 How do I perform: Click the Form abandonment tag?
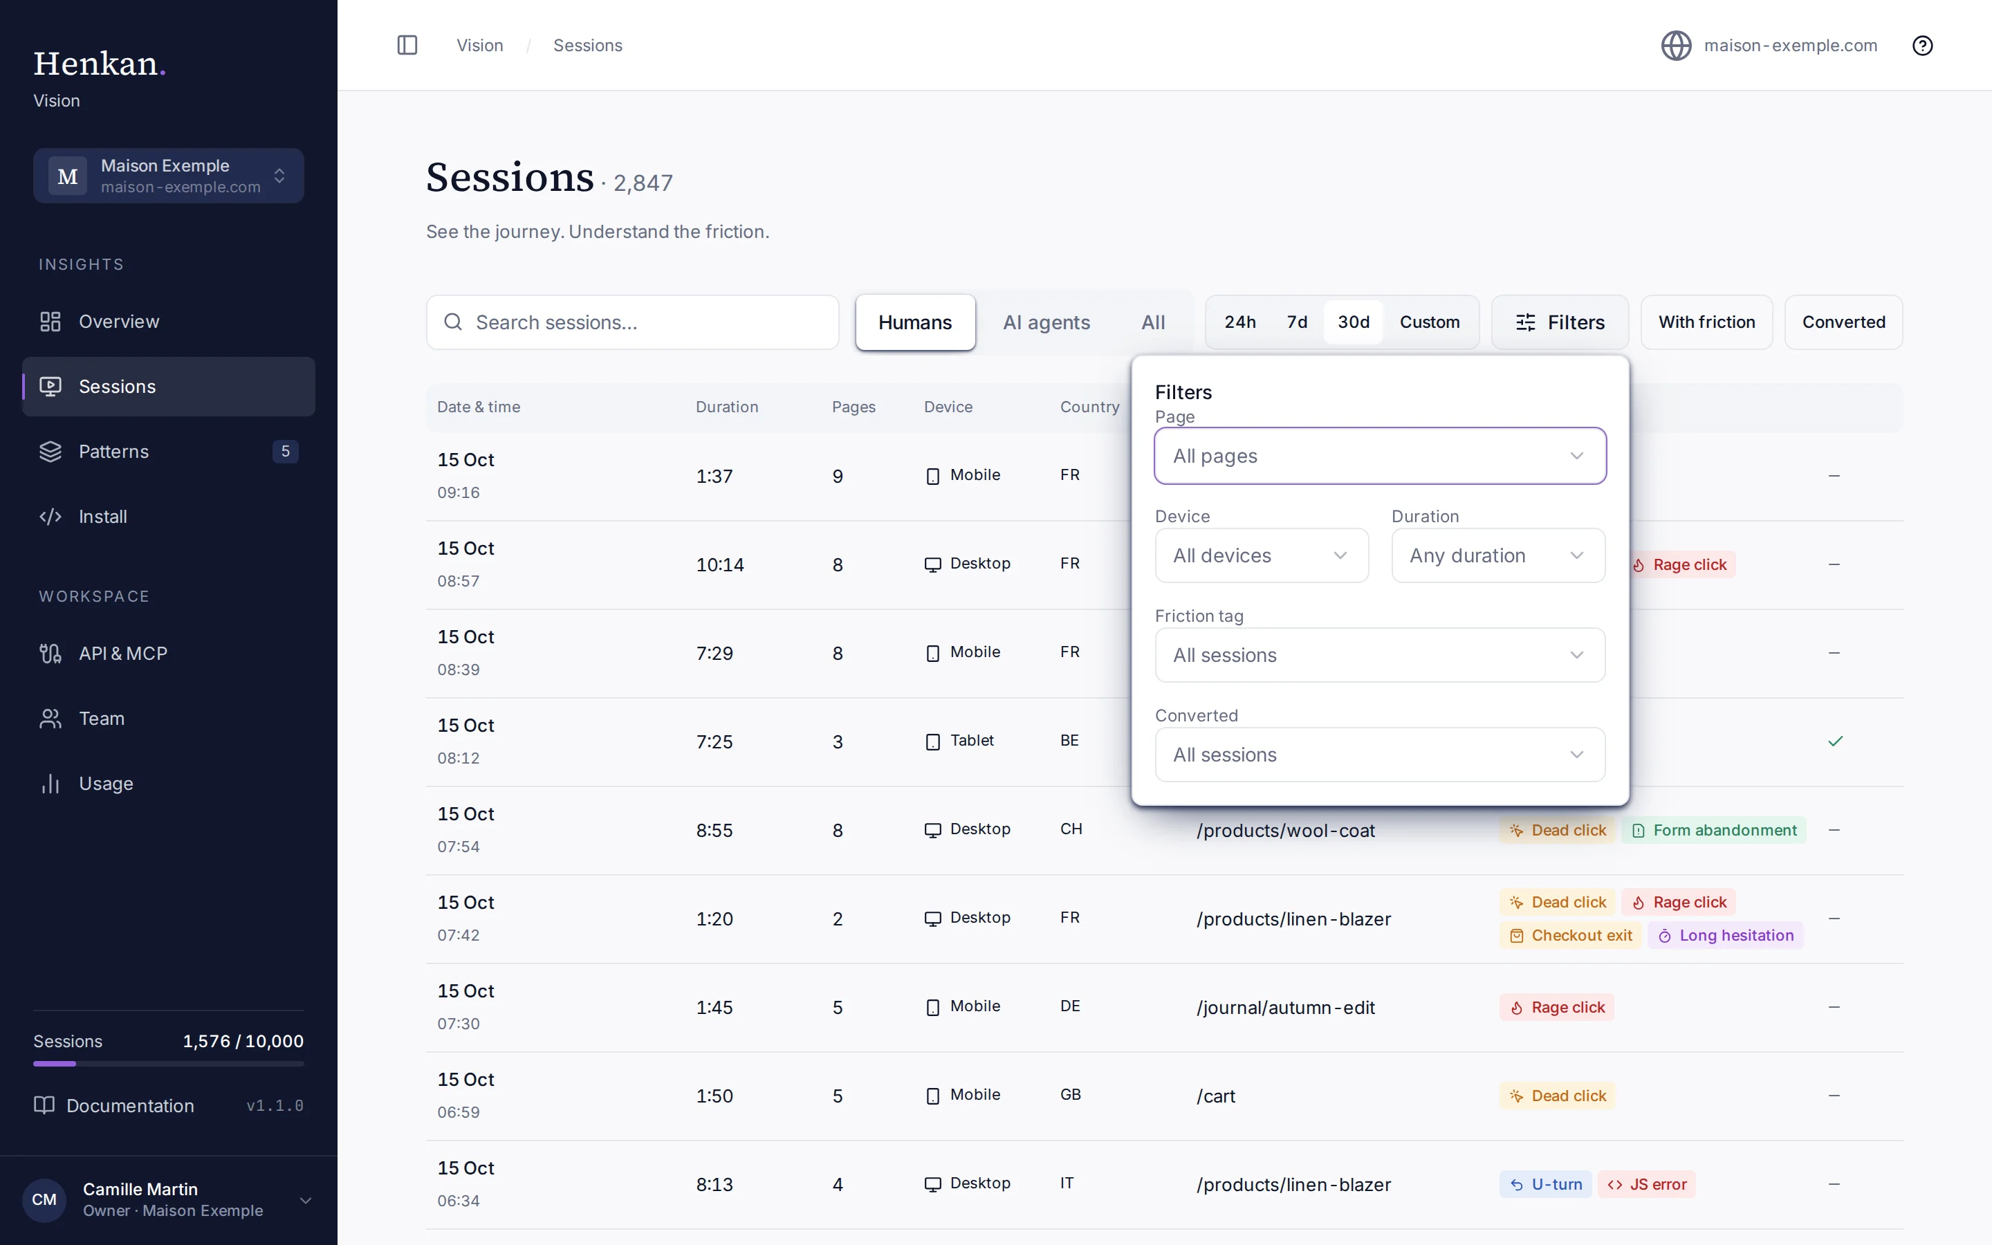click(1714, 830)
